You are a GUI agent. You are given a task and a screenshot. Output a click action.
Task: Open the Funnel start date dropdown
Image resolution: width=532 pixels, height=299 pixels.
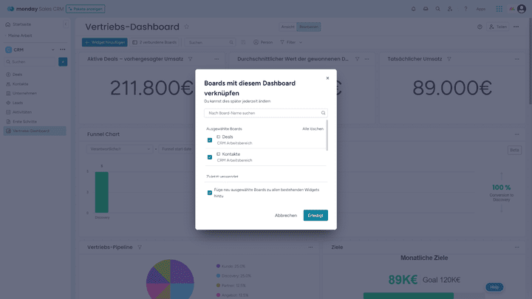pyautogui.click(x=177, y=149)
